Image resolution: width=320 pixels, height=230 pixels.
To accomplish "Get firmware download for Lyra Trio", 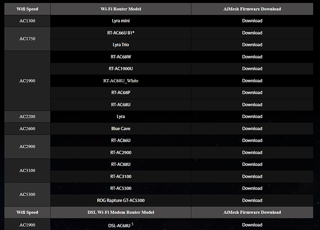I will click(x=252, y=45).
